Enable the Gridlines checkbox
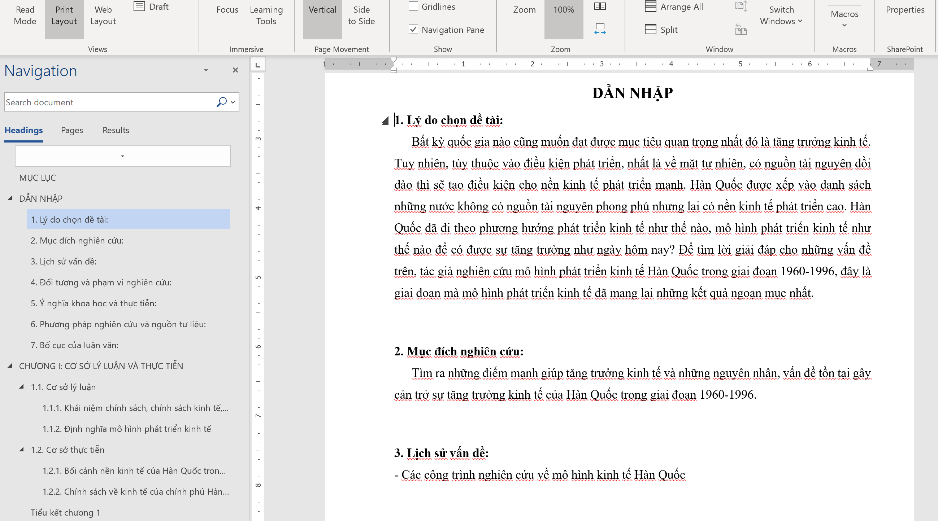This screenshot has height=521, width=938. [x=413, y=6]
